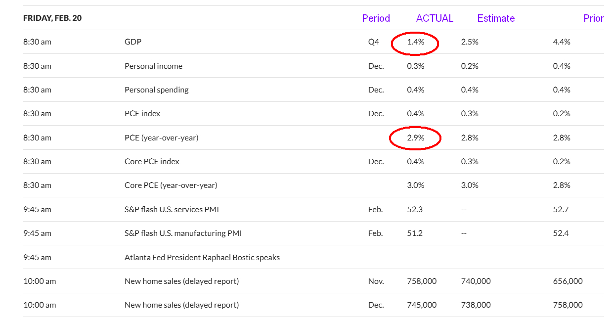Select the 745,000 new home sales actual
Screen dimensions: 611x320
coord(422,305)
